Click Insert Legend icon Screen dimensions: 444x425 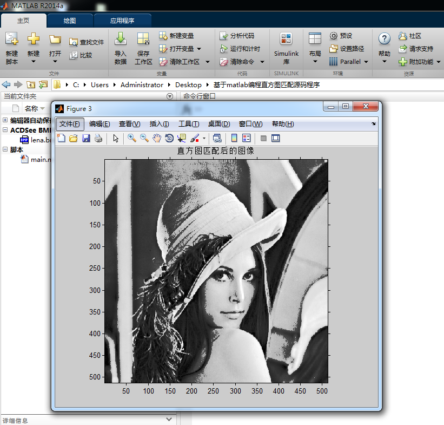pos(247,139)
